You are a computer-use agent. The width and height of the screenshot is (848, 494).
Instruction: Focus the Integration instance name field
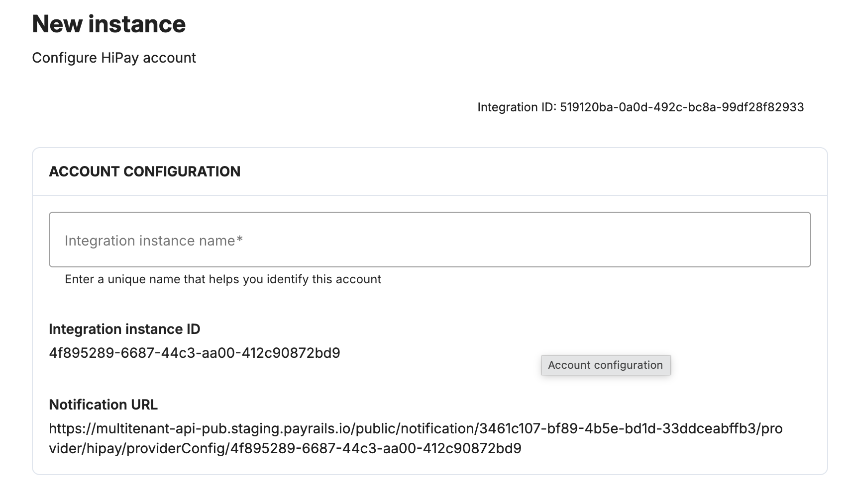coord(429,240)
